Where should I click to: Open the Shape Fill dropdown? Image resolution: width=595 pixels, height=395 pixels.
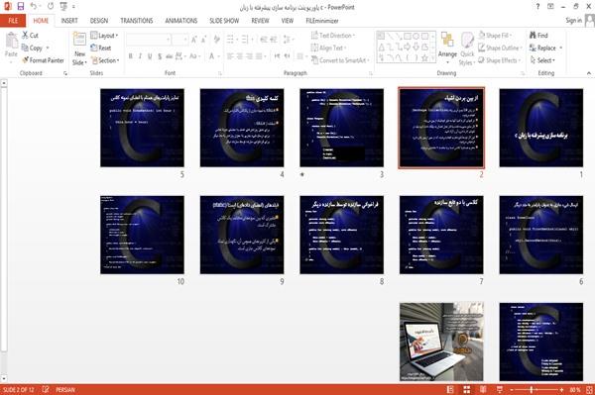(495, 36)
